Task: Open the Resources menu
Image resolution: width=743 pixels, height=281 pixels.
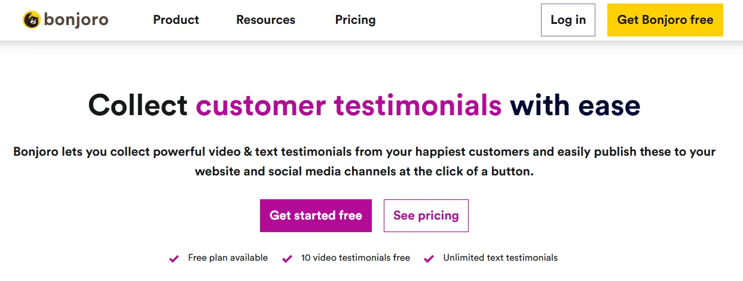Action: (x=265, y=20)
